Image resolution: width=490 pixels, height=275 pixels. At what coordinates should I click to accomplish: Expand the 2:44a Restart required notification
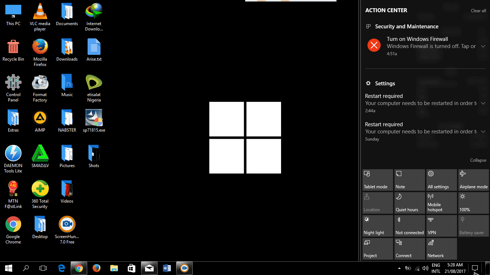tap(483, 103)
